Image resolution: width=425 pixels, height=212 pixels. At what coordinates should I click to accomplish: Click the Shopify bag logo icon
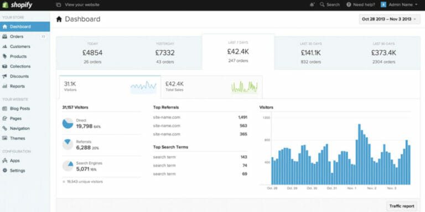(5, 5)
